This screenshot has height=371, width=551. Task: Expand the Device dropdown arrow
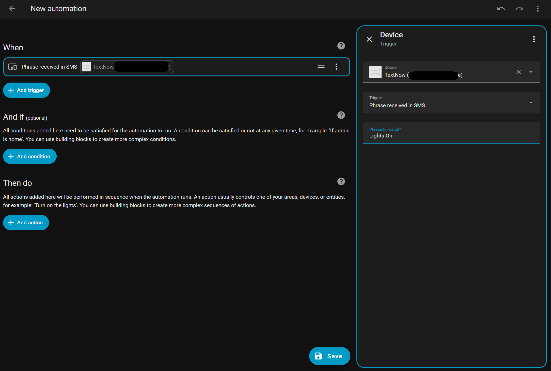531,72
